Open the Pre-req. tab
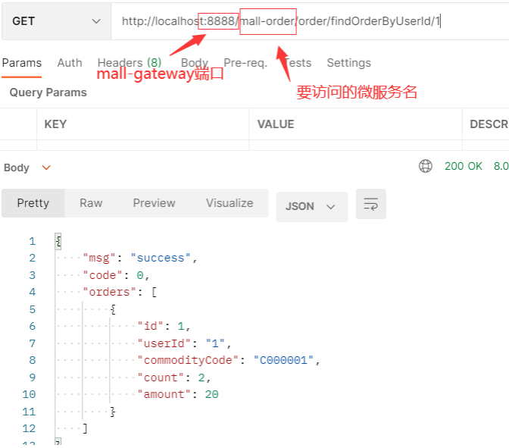The width and height of the screenshot is (509, 448). (245, 63)
